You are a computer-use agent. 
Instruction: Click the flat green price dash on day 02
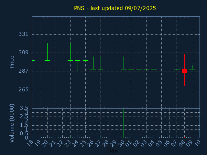coord(139,69)
